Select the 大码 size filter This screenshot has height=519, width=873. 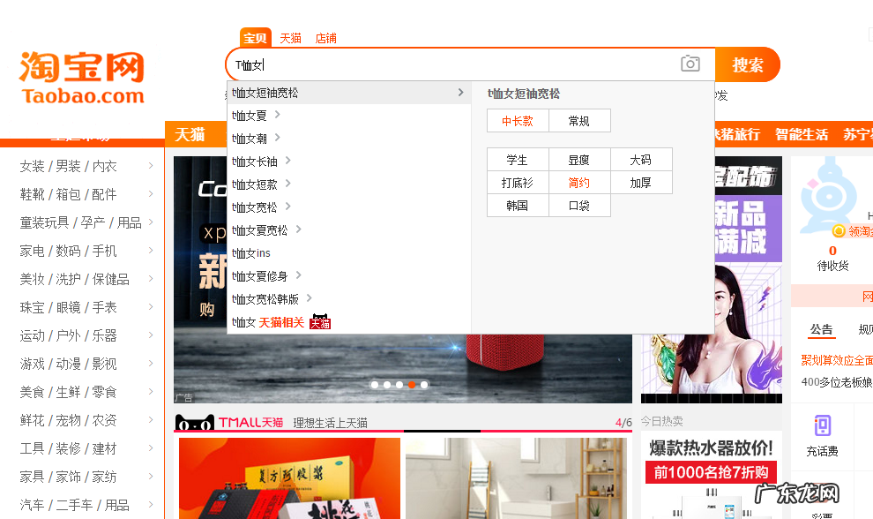coord(641,160)
